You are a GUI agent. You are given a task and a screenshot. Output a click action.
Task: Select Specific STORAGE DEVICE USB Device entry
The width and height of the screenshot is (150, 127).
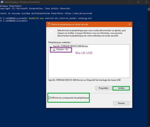click(x=70, y=46)
